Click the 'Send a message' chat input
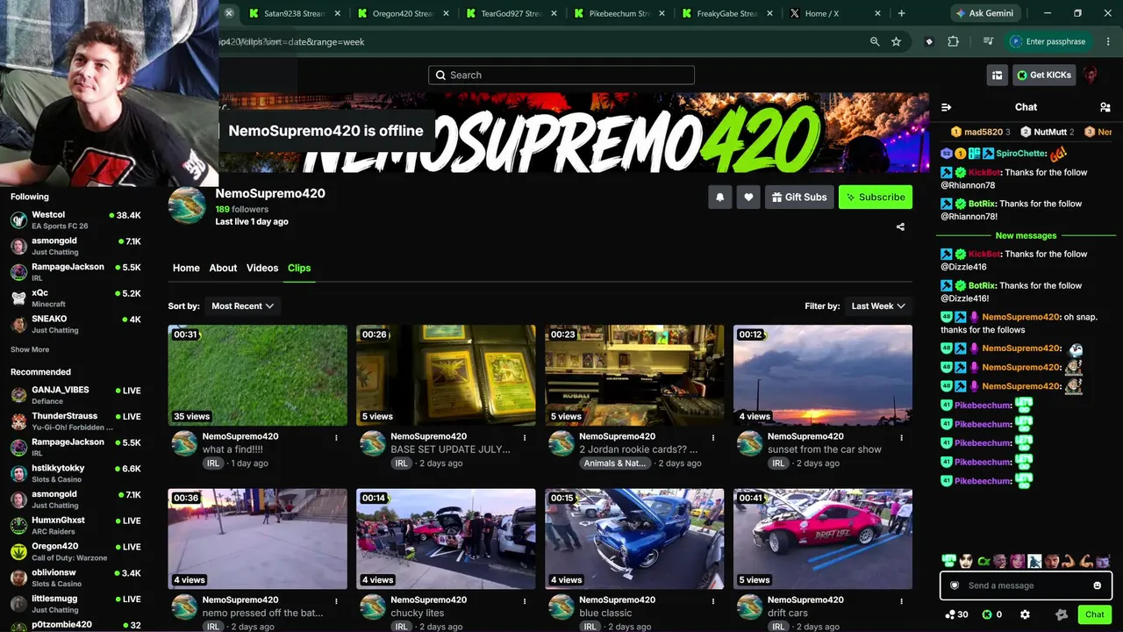Screen dimensions: 1123x632 pos(1026,585)
